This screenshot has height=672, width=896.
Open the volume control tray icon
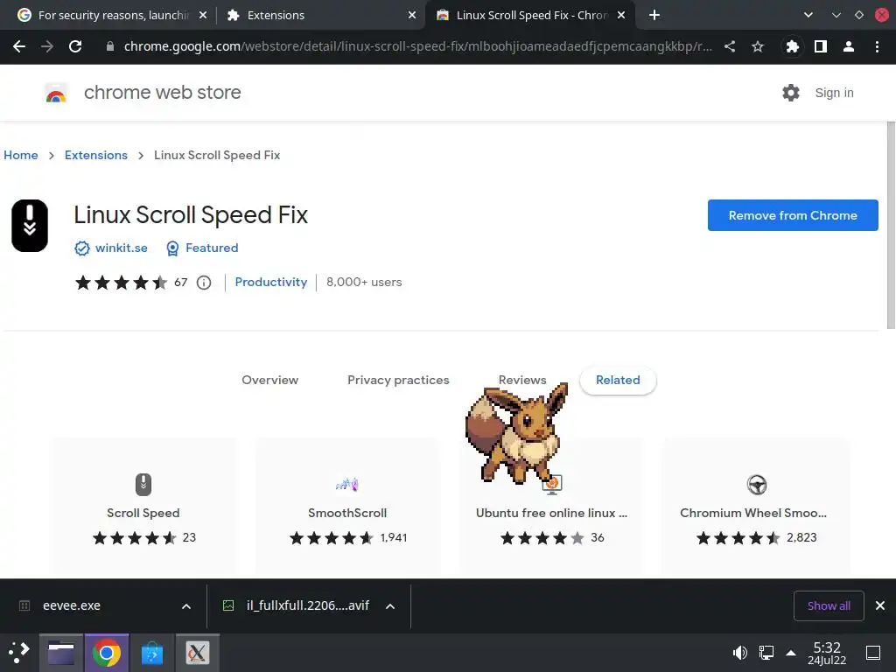[x=739, y=653]
